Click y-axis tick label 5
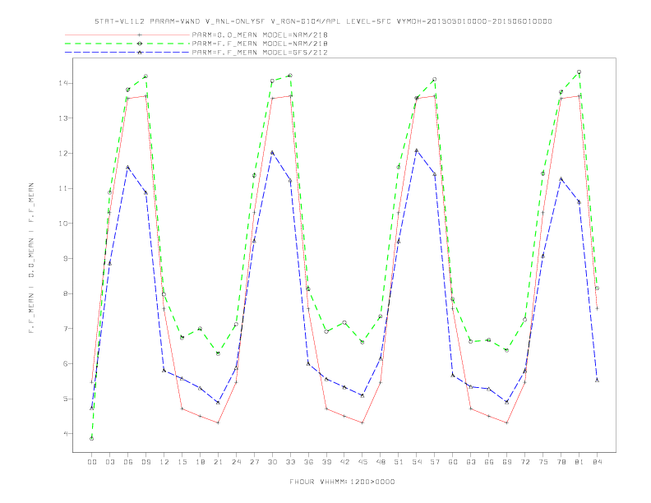The image size is (651, 503). tap(66, 399)
